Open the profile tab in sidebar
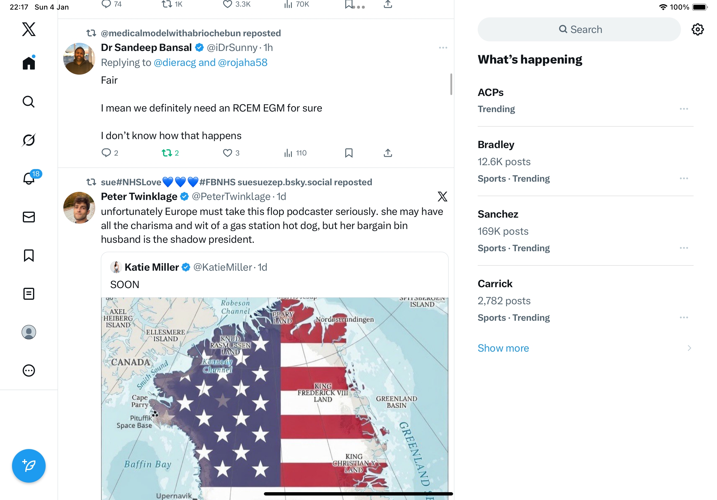Viewport: 717px width, 500px height. click(29, 332)
